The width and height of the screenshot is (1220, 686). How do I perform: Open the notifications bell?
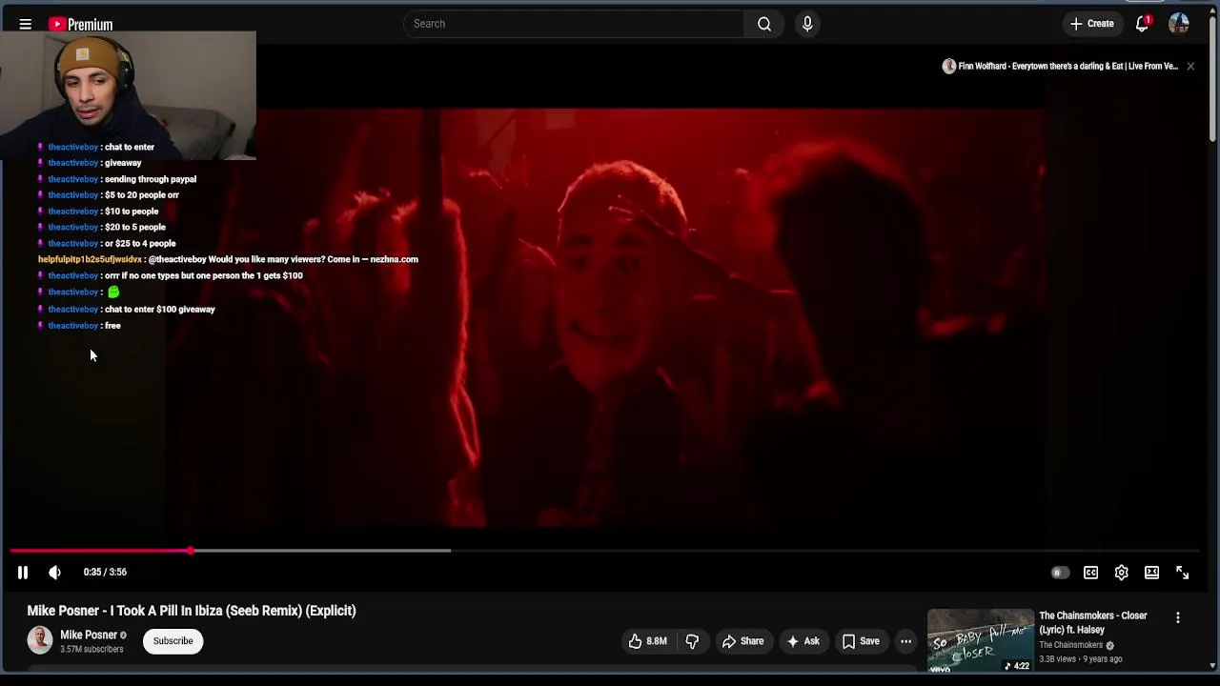[x=1142, y=24]
